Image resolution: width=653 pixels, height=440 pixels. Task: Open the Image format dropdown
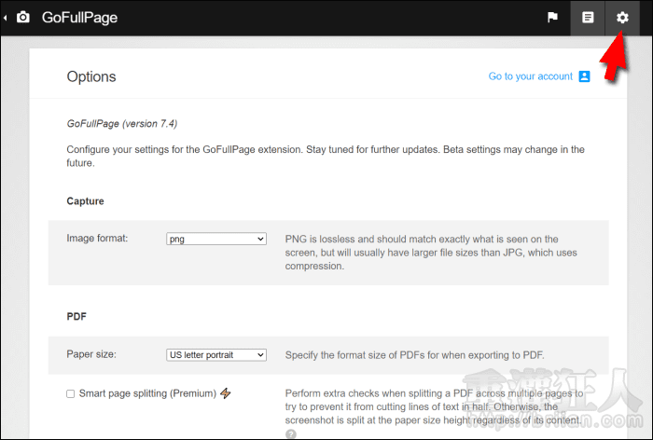coord(216,239)
